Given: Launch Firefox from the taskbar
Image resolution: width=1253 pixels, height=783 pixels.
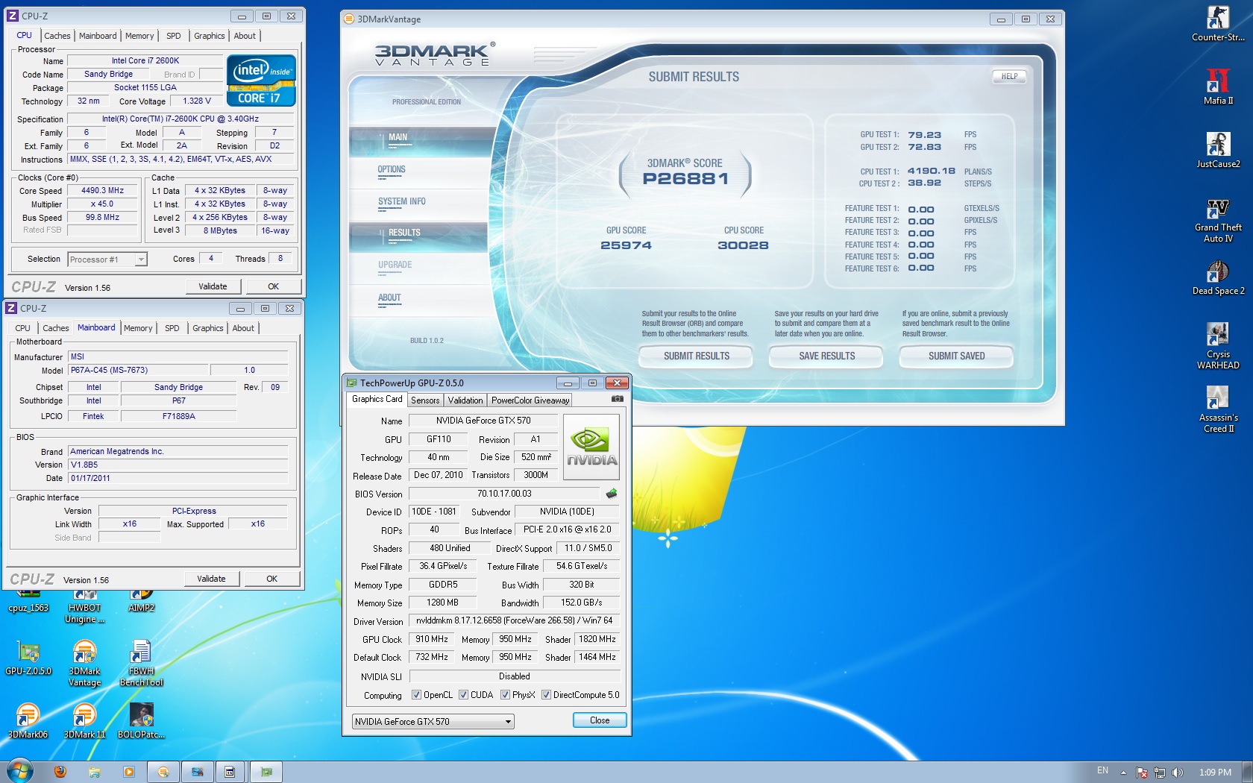Looking at the screenshot, I should click(60, 772).
